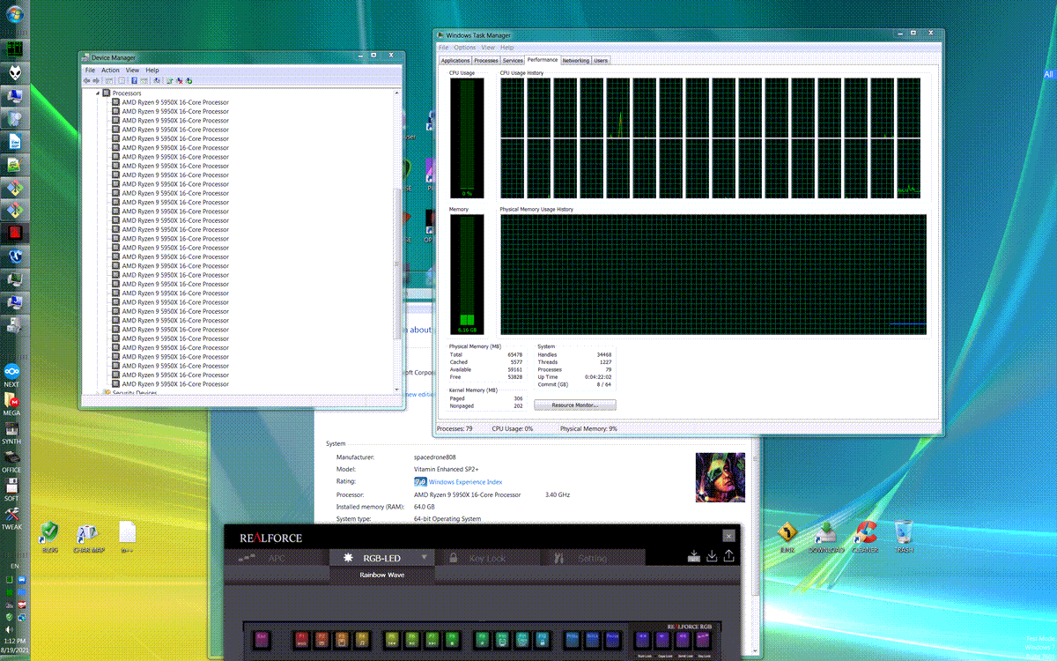The image size is (1057, 661).
Task: Click the system account picture thumbnail
Action: coord(721,477)
